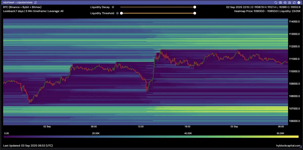Click the OHLC readout for 02 Sep 22:15
Image resolution: width=303 pixels, height=150 pixels.
[263, 7]
